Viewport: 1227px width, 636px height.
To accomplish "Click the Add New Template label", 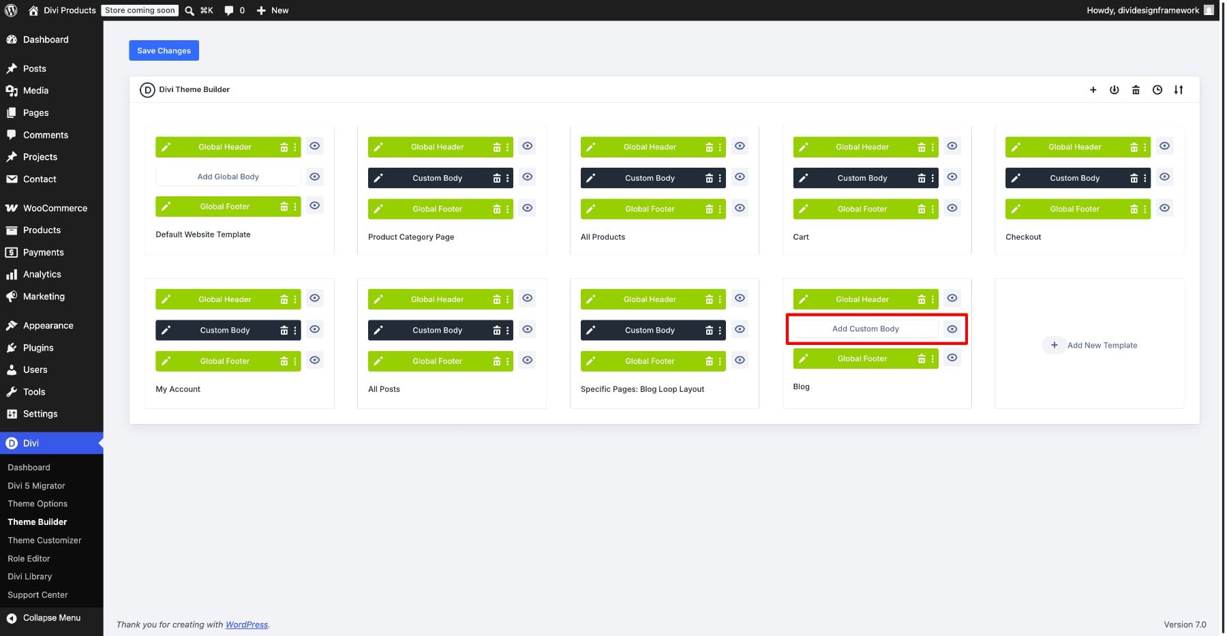I will (1102, 346).
